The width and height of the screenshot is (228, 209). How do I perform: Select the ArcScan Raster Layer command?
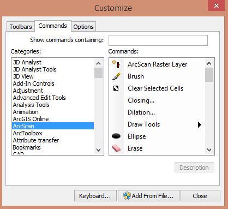tap(158, 64)
